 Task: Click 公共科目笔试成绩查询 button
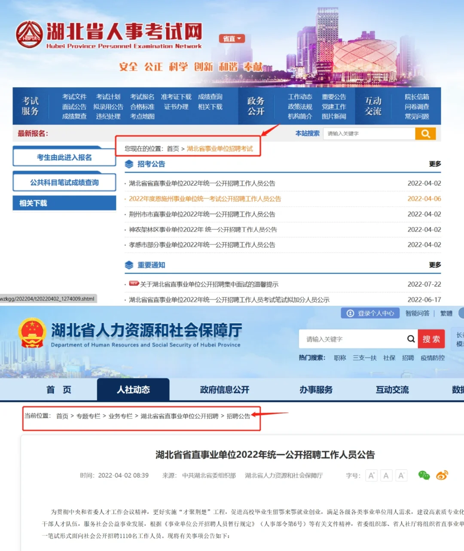(x=64, y=183)
